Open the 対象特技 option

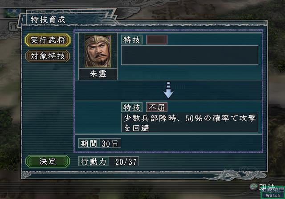pos(48,56)
